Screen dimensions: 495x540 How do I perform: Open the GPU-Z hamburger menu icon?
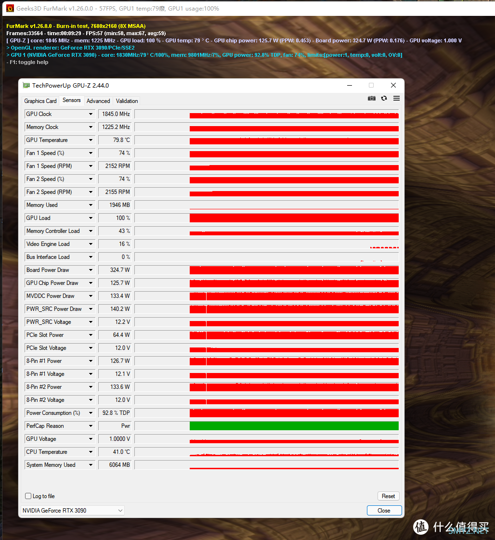[396, 99]
